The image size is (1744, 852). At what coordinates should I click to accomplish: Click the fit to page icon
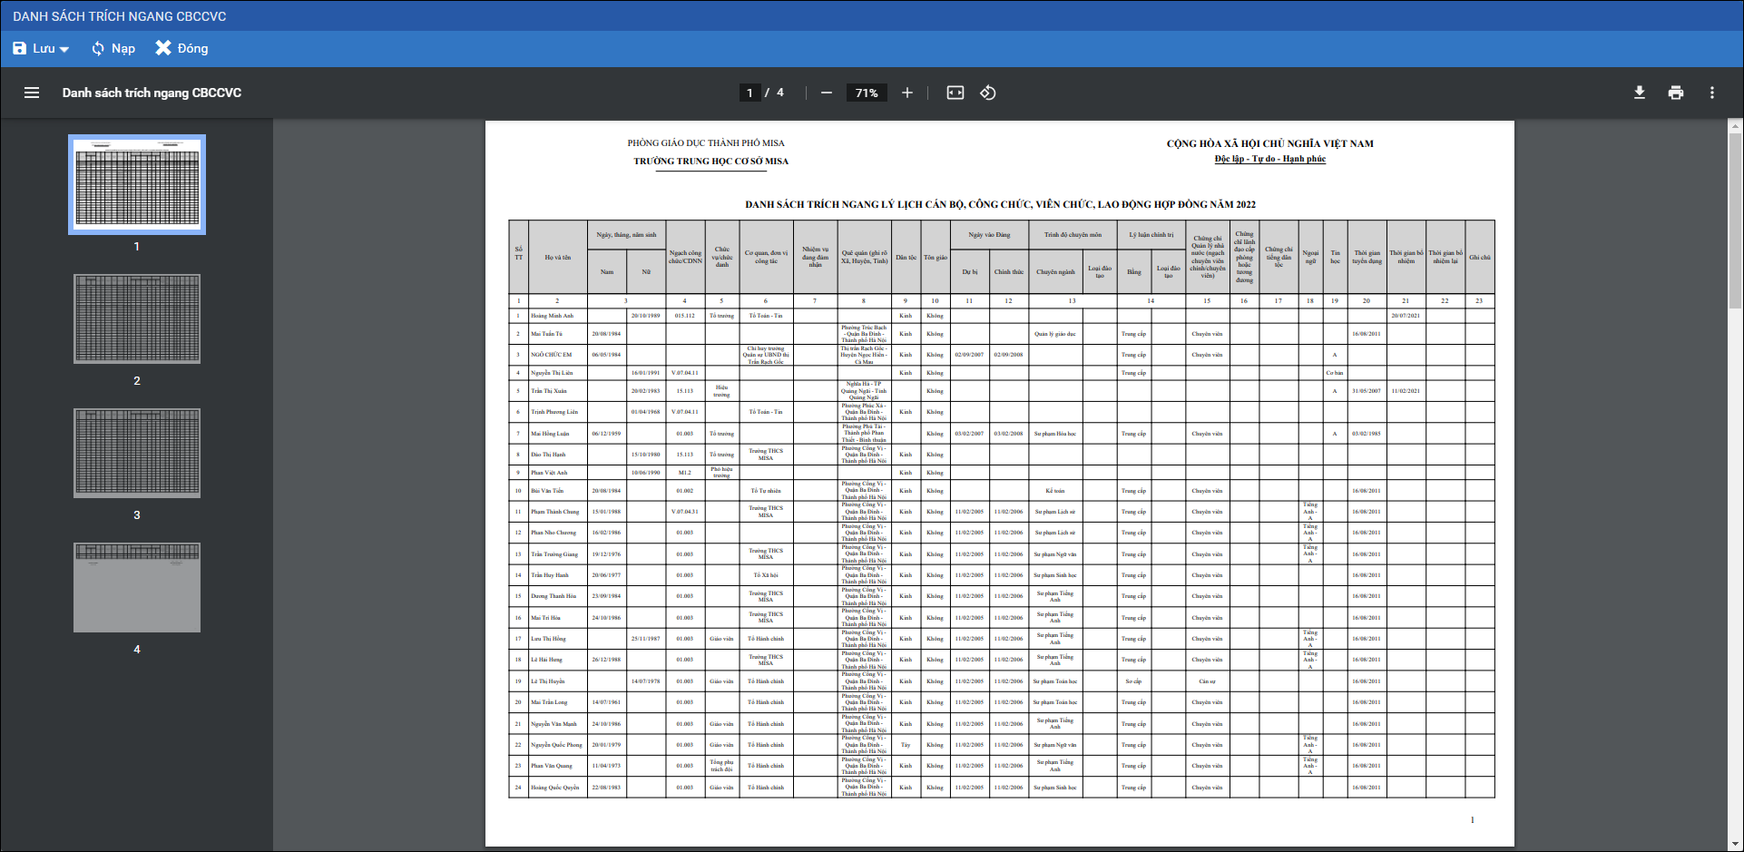955,93
